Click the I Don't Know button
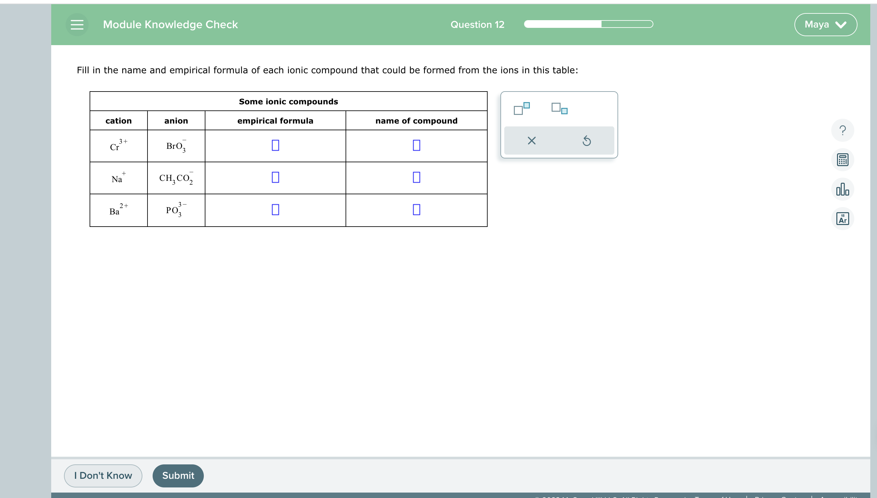 (103, 475)
